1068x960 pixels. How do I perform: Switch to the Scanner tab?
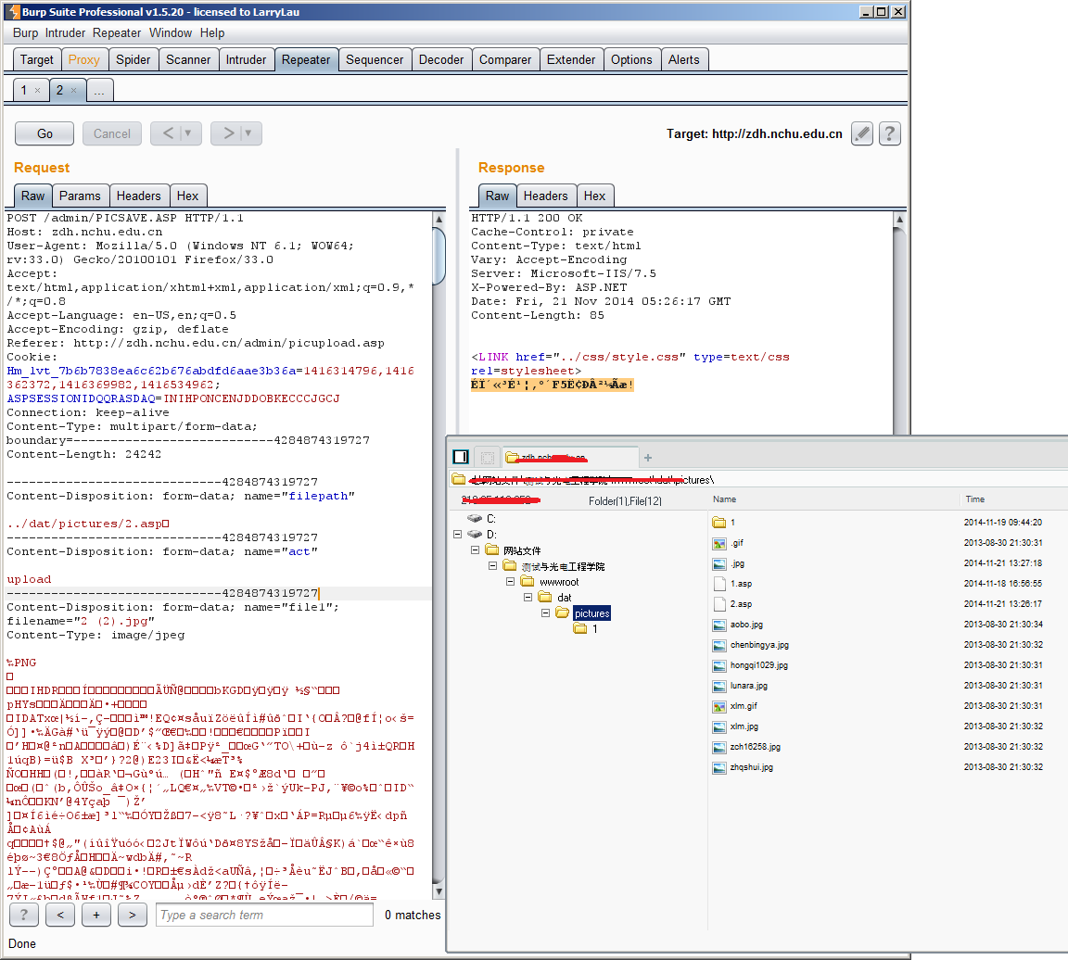tap(188, 60)
